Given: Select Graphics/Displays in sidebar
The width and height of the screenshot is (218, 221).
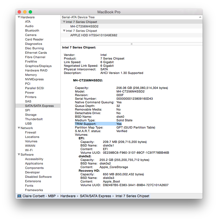Looking at the screenshot, I should [x=38, y=66].
